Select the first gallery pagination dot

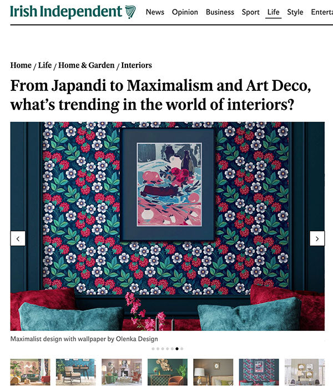tap(153, 349)
